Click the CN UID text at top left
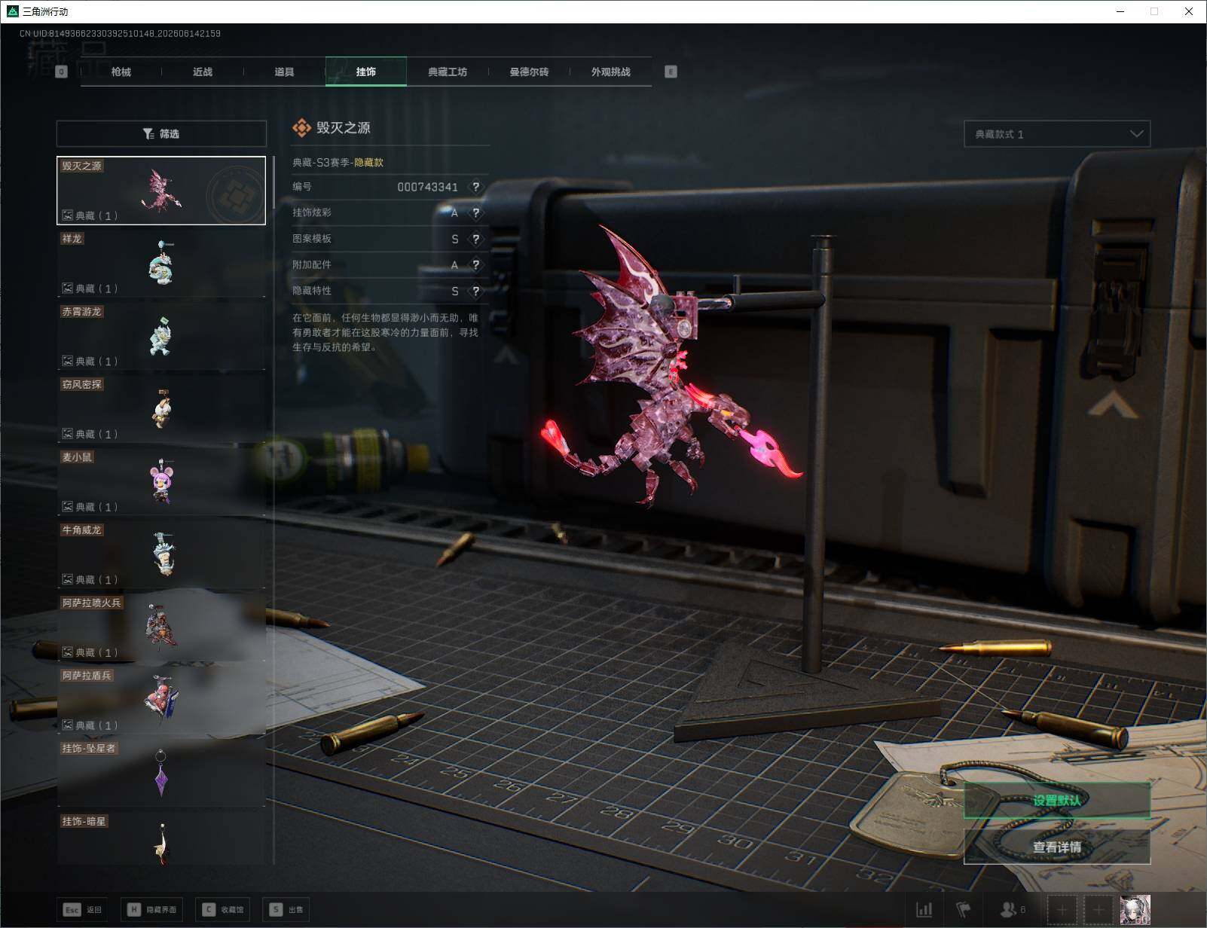Viewport: 1207px width, 928px height. tap(120, 33)
